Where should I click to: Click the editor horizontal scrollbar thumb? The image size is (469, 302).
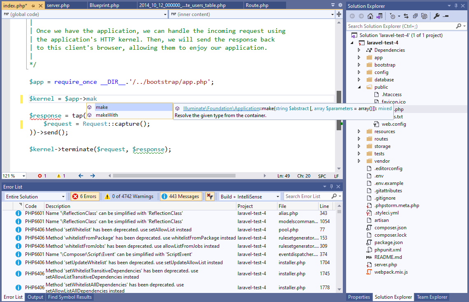(x=174, y=176)
